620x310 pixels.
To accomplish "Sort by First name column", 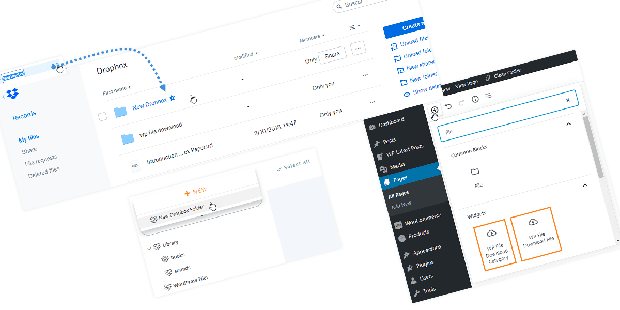I will [x=117, y=90].
